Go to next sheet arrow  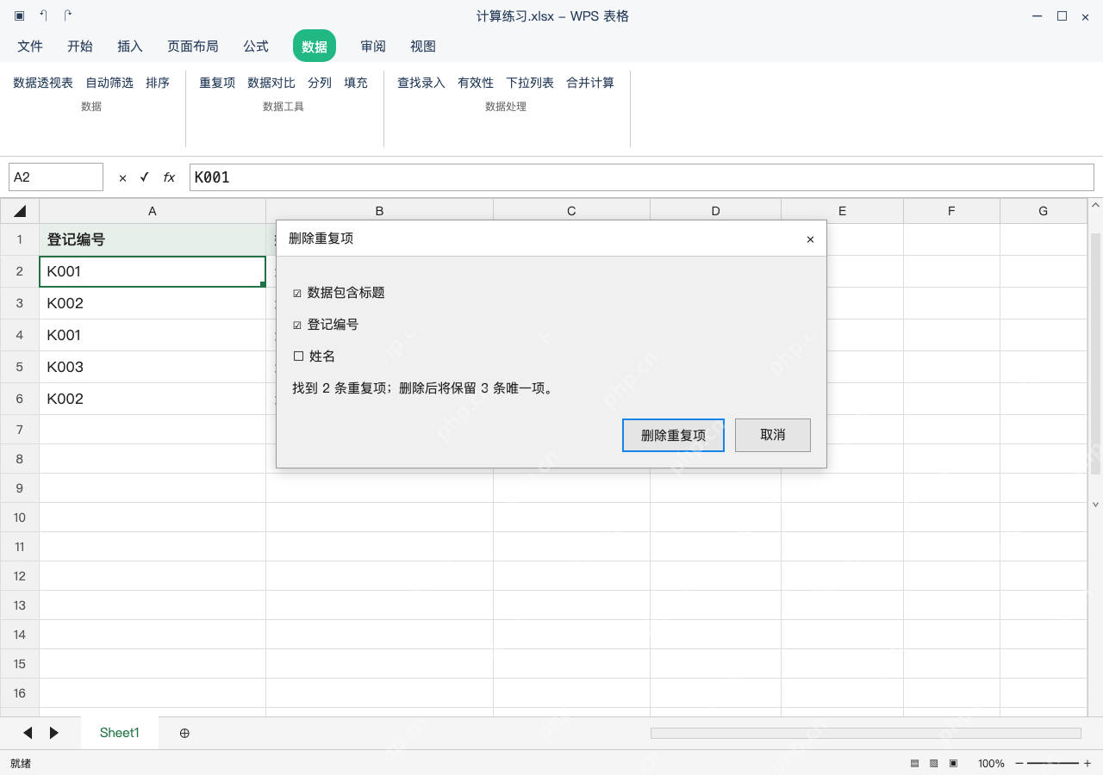(54, 733)
